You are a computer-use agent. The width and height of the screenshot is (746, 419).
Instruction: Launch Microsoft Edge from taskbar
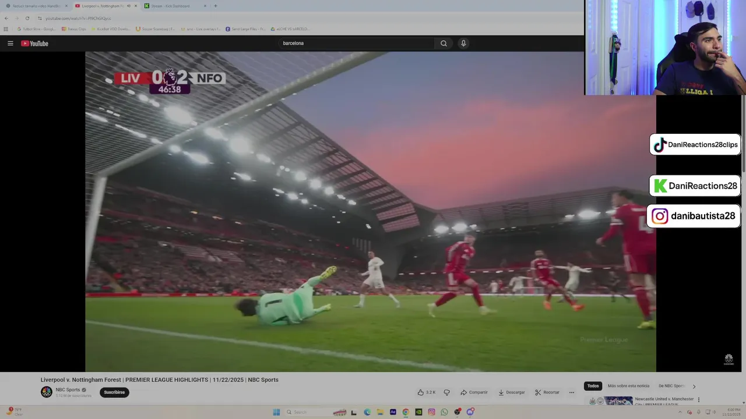[x=367, y=412]
